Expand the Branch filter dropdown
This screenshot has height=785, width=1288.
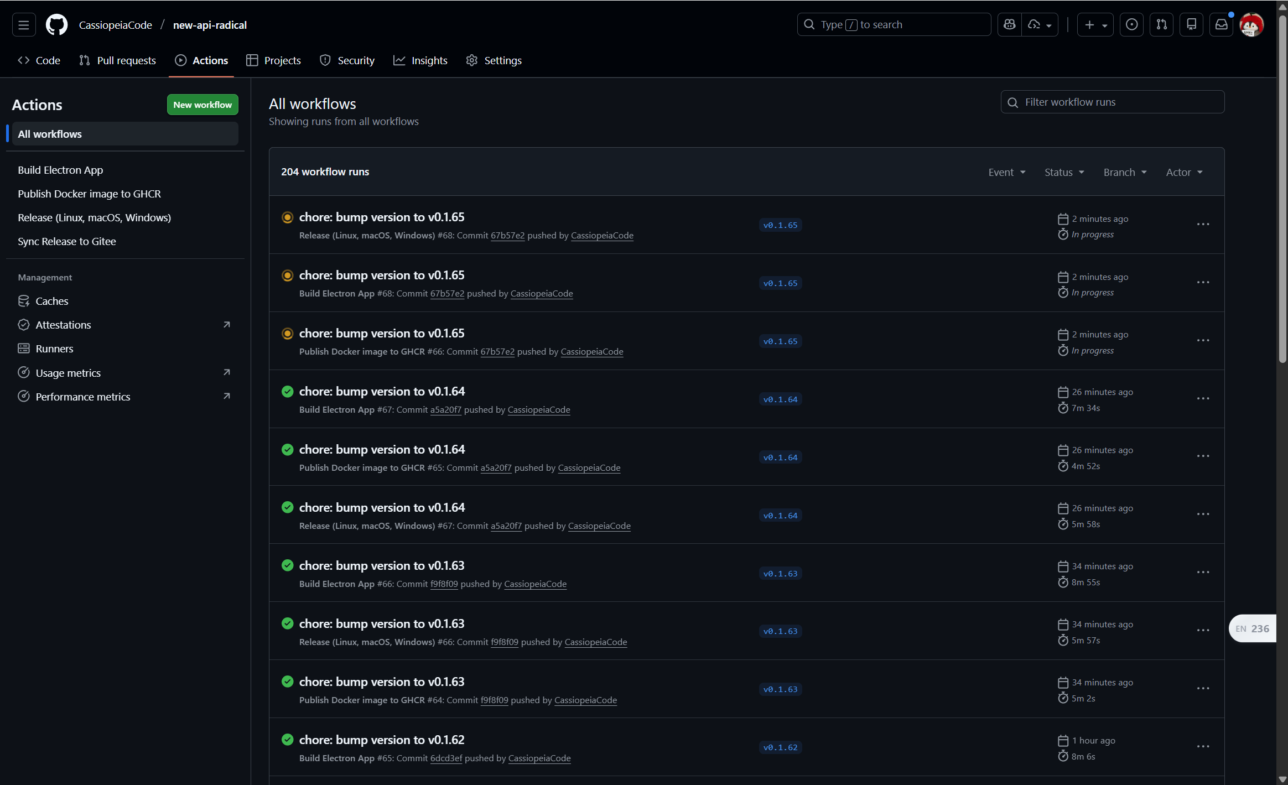1125,172
